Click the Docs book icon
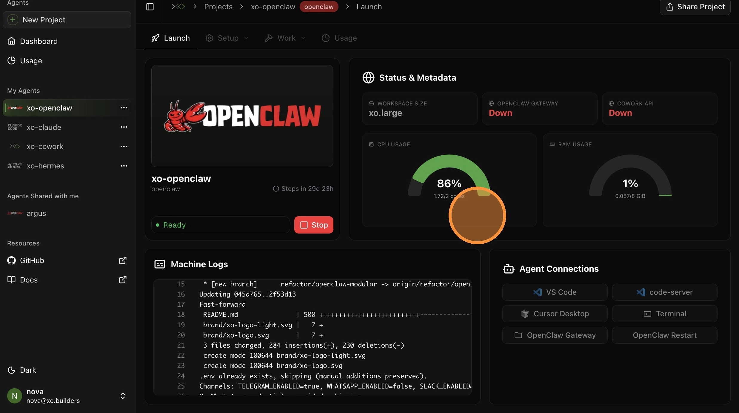 [11, 280]
